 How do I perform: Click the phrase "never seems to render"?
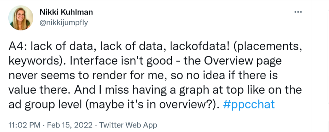click(x=67, y=76)
